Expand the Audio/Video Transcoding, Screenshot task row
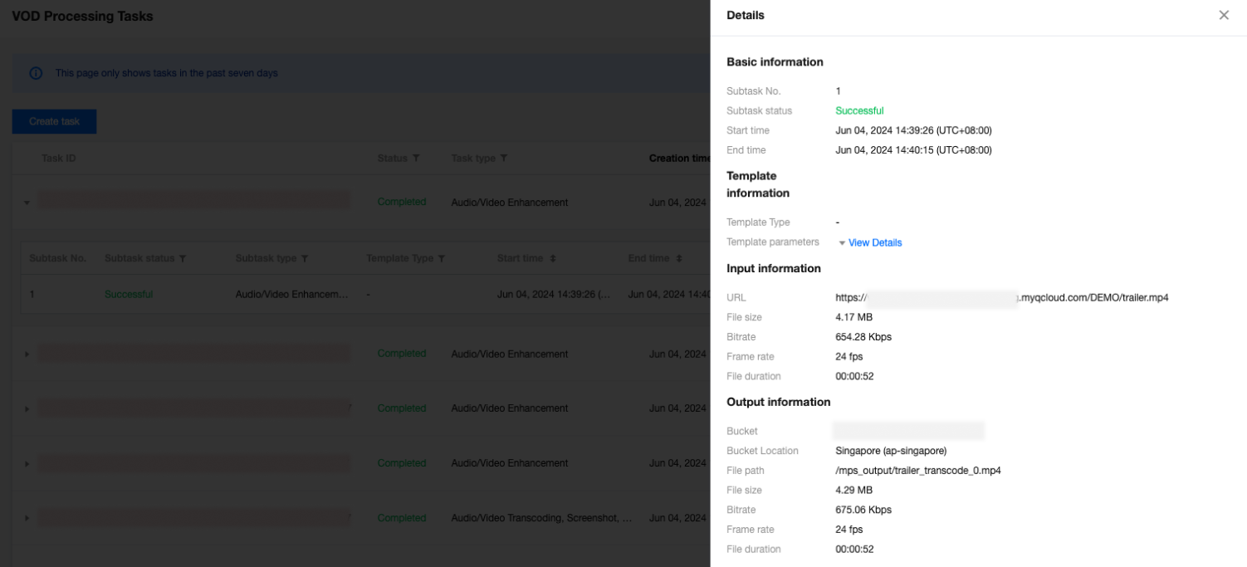The image size is (1247, 567). point(27,519)
